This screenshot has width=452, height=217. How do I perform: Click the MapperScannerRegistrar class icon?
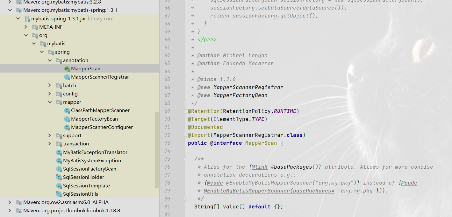pos(67,77)
